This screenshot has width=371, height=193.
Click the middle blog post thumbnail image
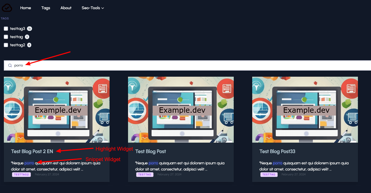pyautogui.click(x=181, y=109)
